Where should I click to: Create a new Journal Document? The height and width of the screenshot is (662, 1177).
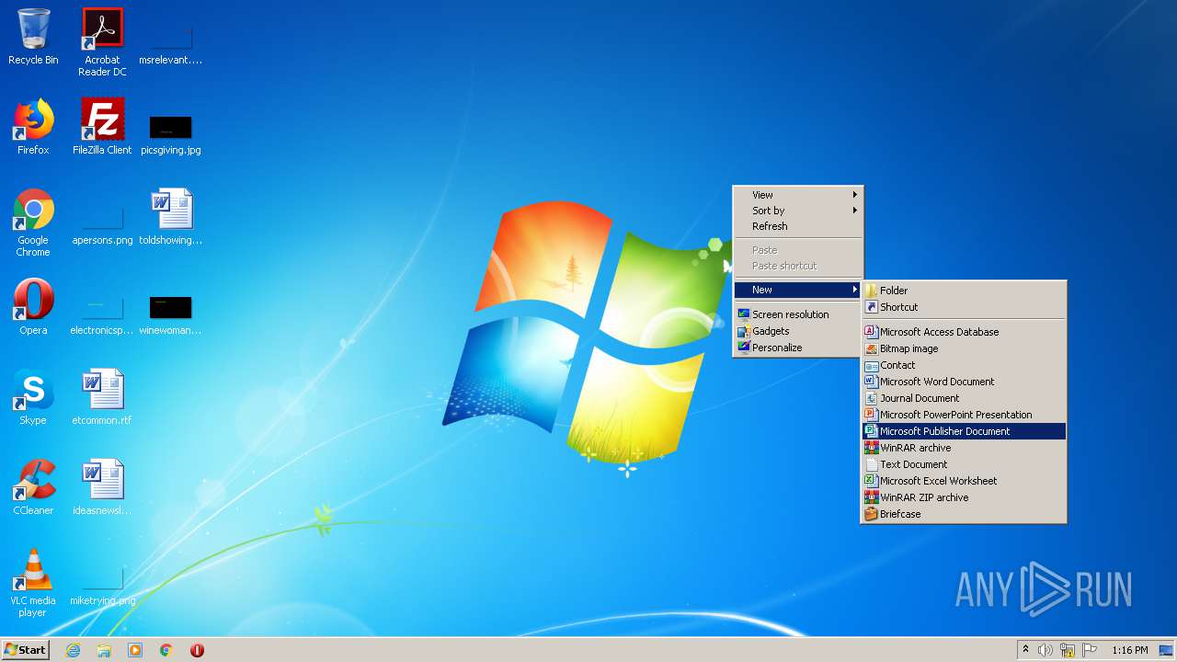[964, 398]
